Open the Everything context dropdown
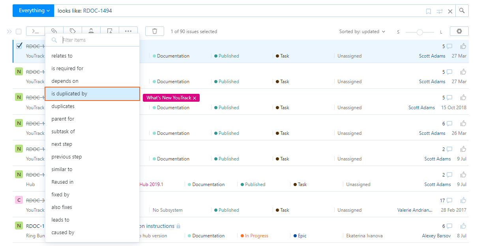The height and width of the screenshot is (246, 481). coord(34,11)
